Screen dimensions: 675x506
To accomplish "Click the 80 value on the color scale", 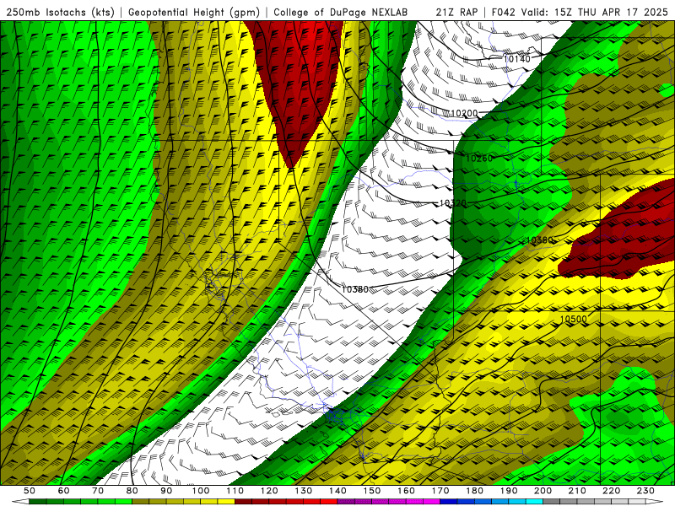I will [x=132, y=491].
